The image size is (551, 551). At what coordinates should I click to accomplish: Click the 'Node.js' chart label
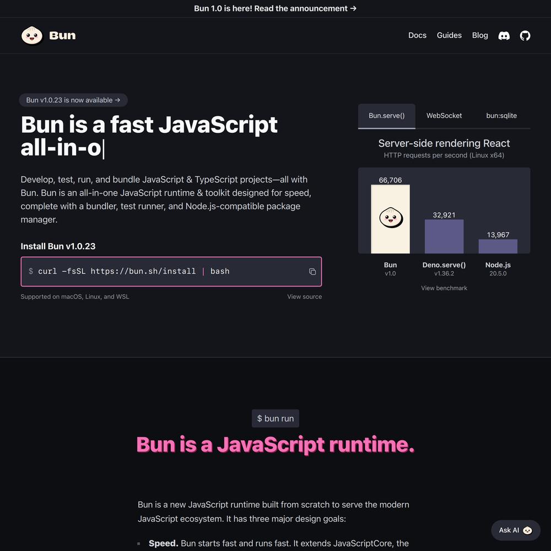pyautogui.click(x=498, y=265)
